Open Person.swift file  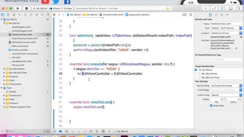coord(18,65)
